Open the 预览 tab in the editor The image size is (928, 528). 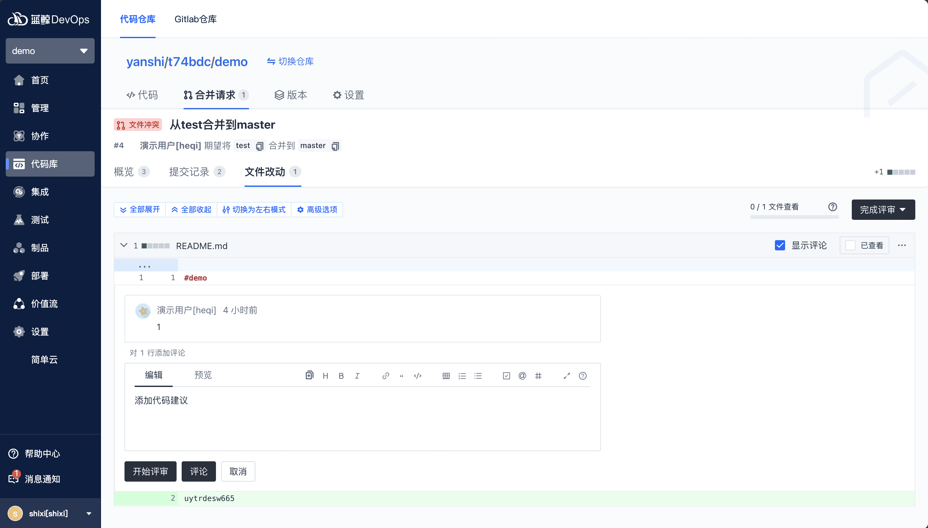tap(203, 375)
